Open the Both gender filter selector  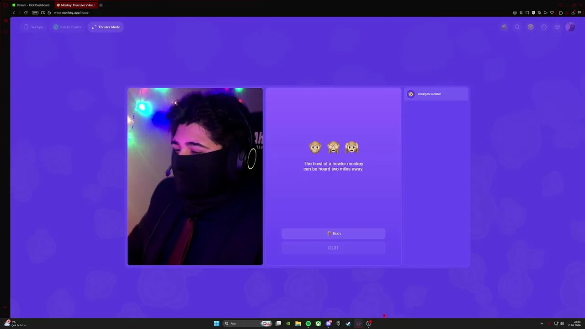click(334, 233)
